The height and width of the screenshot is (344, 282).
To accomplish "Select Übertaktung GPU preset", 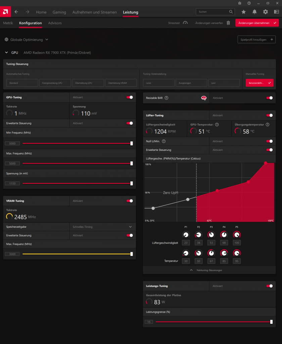I will (88, 83).
